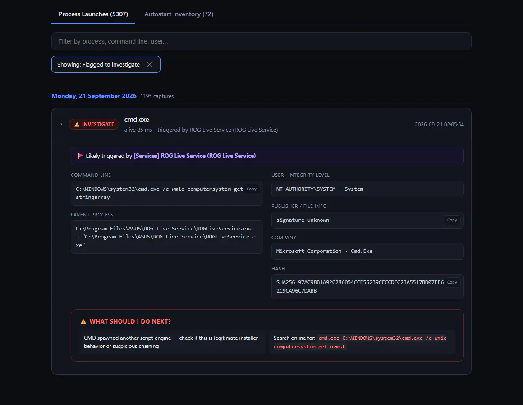The height and width of the screenshot is (405, 523).
Task: Click the red flag icon
Action: click(x=80, y=156)
